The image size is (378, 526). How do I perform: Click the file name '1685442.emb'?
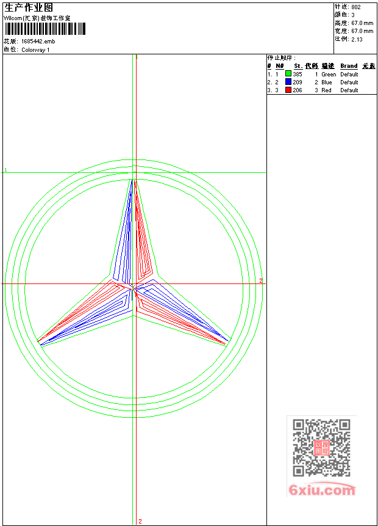38,42
